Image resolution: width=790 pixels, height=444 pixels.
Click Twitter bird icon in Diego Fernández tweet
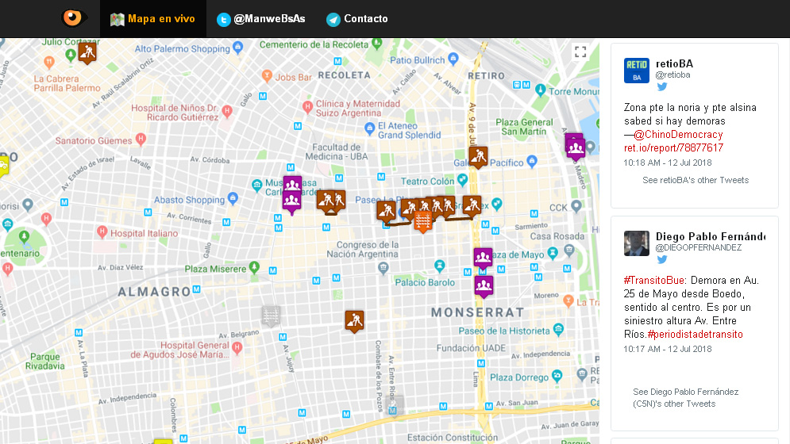click(662, 259)
